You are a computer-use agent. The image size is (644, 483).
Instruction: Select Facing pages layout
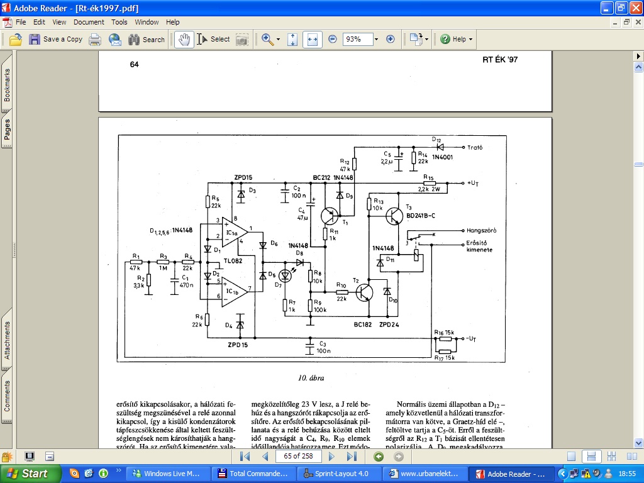coord(632,457)
